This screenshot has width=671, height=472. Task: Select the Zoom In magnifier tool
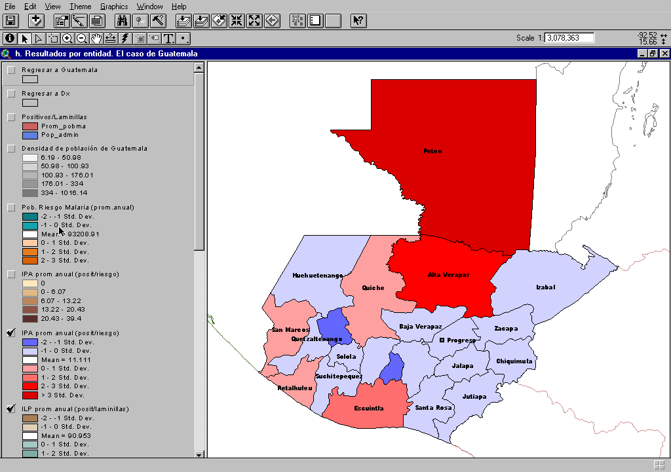[67, 38]
